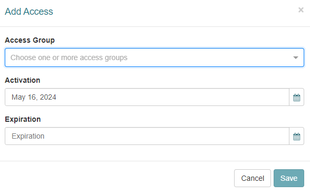Set expiration date using calendar button
The image size is (310, 194).
tap(296, 136)
